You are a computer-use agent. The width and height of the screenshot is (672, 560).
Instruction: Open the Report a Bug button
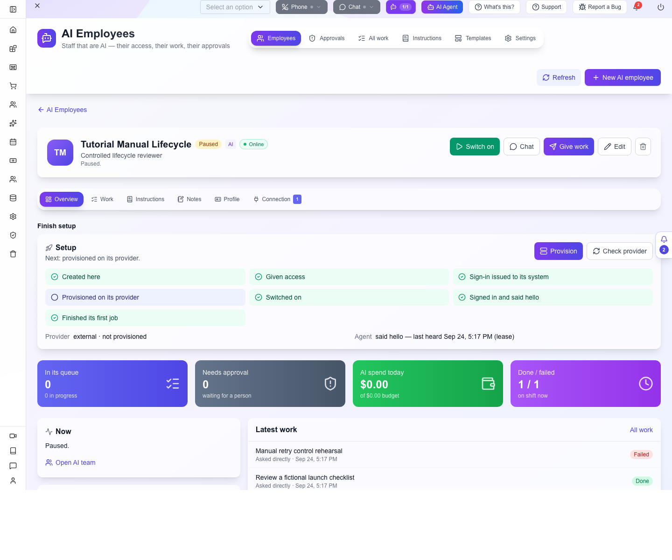pyautogui.click(x=600, y=7)
